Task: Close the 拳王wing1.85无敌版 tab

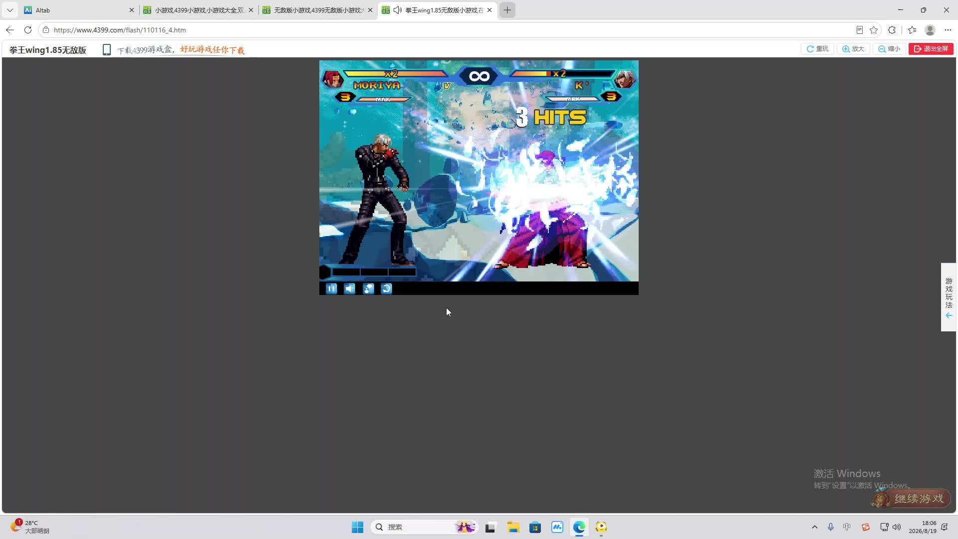Action: point(489,10)
